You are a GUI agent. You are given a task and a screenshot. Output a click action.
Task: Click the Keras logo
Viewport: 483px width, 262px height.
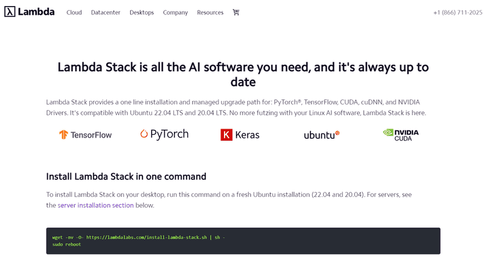pyautogui.click(x=240, y=135)
